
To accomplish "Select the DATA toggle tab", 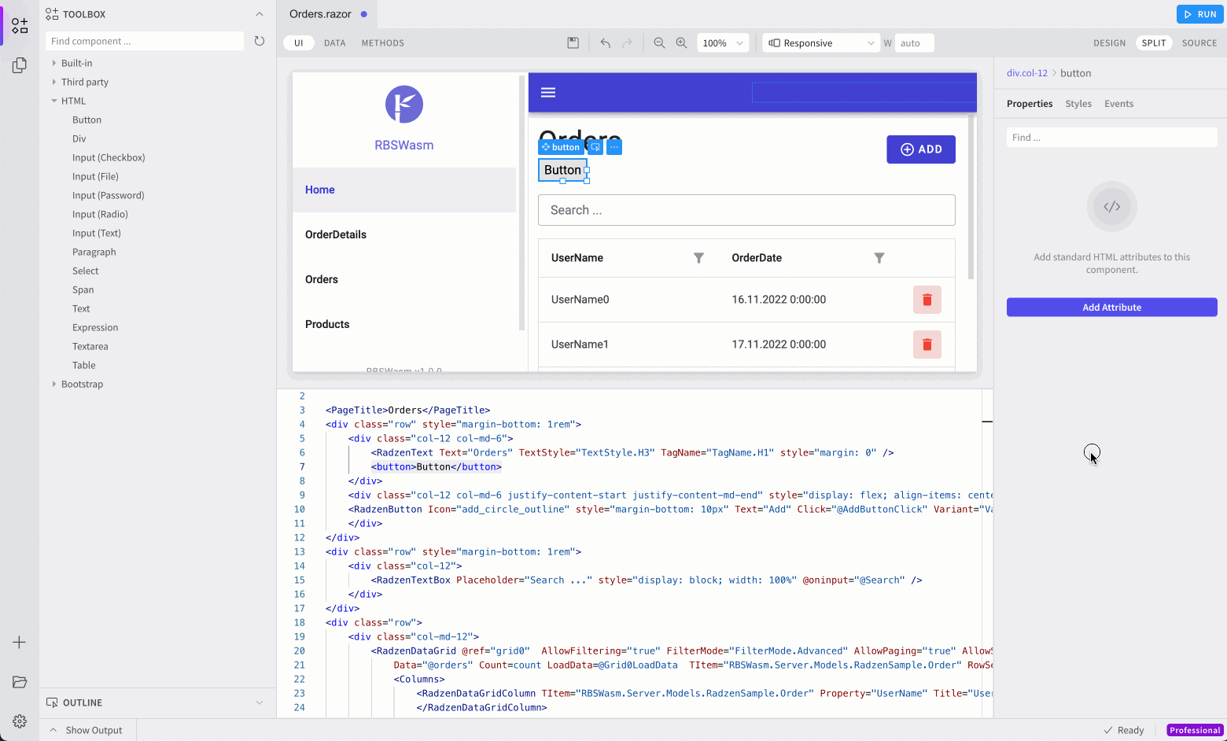I will [334, 43].
